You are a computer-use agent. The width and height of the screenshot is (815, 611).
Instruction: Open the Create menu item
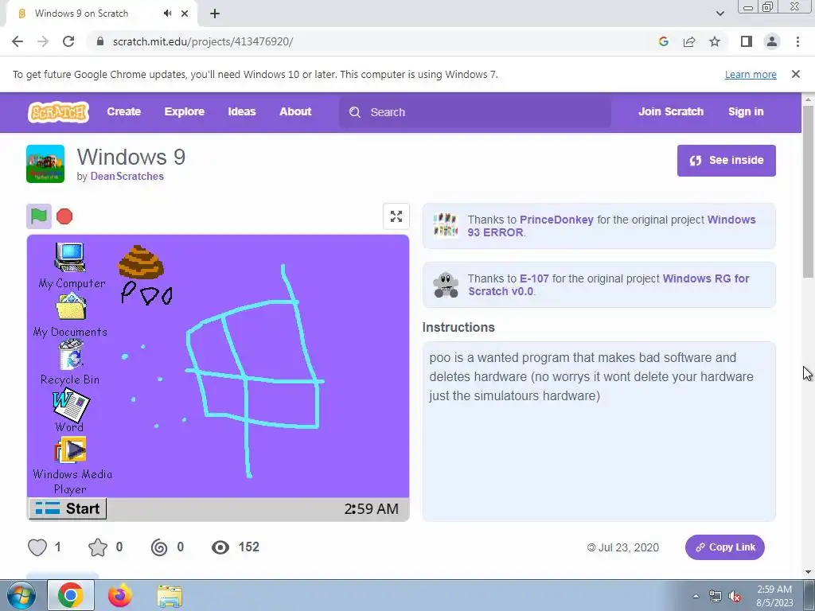click(x=123, y=111)
